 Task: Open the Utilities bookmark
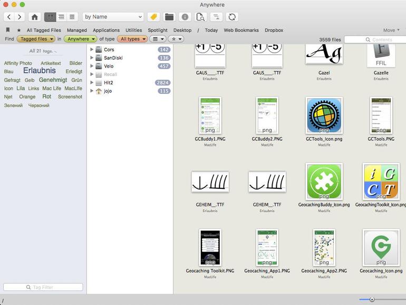point(133,30)
